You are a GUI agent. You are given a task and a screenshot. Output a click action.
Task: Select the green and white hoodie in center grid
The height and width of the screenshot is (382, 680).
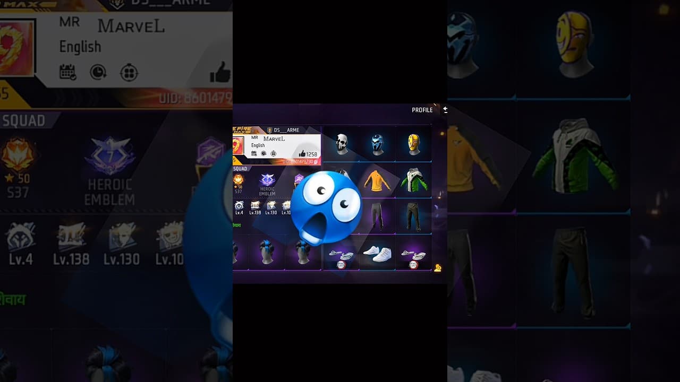[x=413, y=180]
